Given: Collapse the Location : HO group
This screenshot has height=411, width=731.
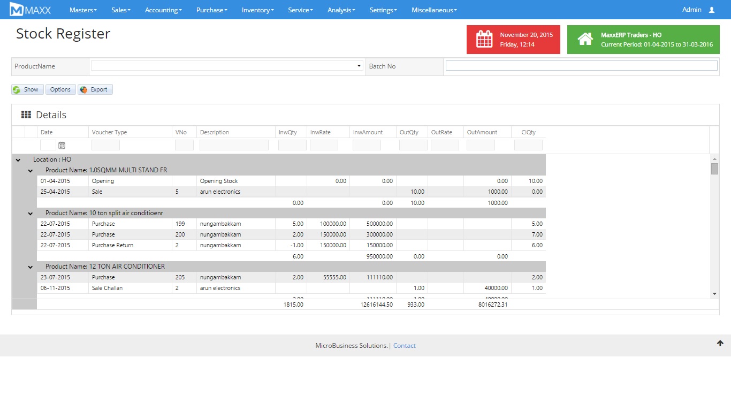Looking at the screenshot, I should click(18, 159).
